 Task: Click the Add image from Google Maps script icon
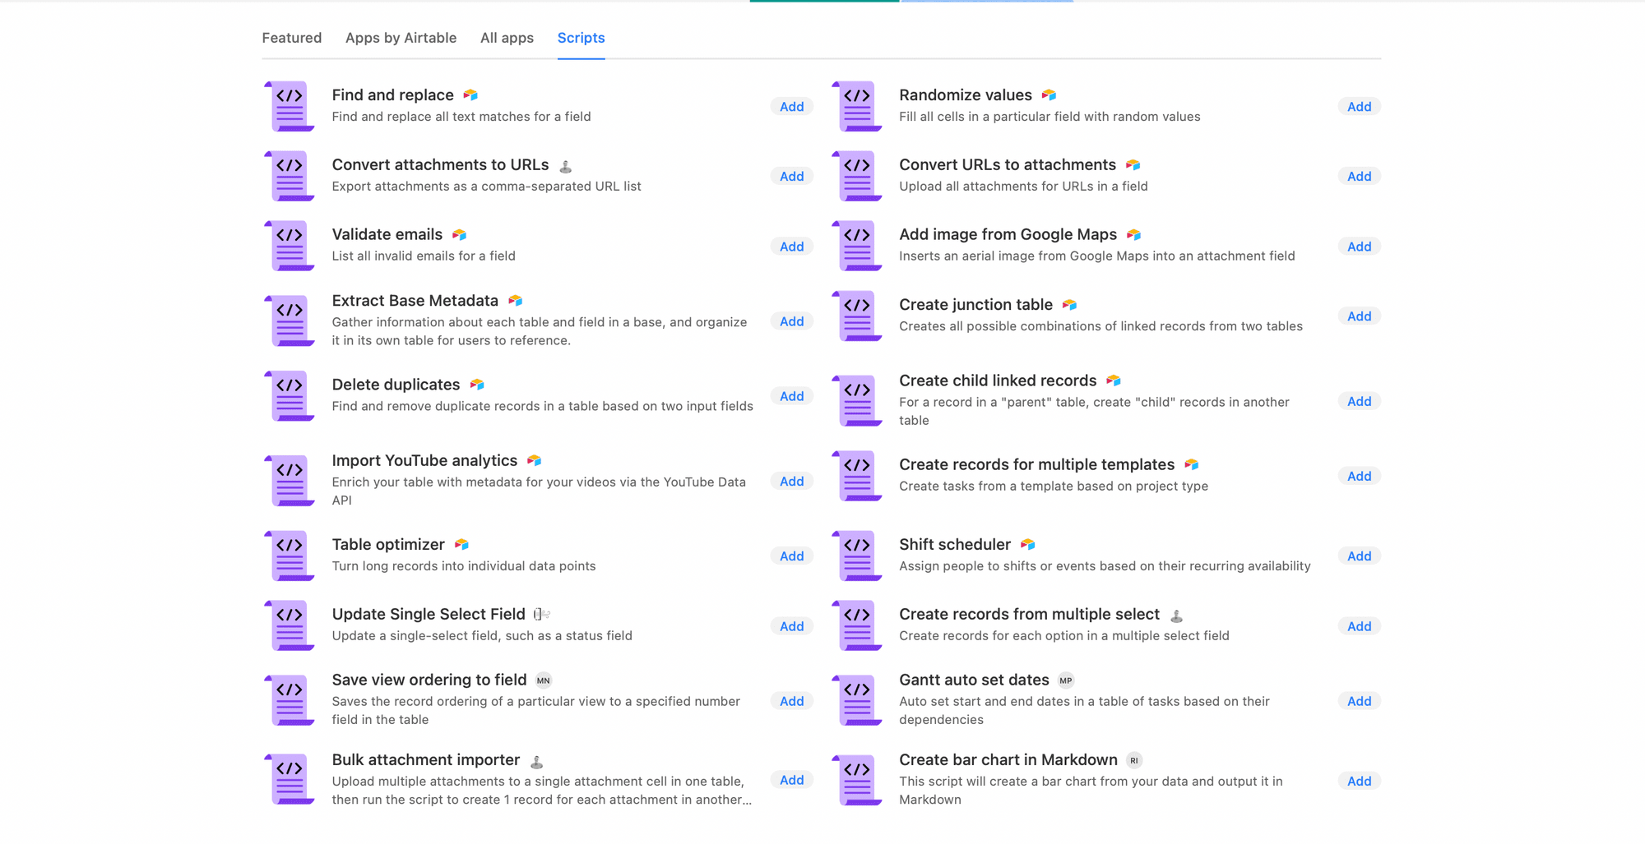[857, 246]
